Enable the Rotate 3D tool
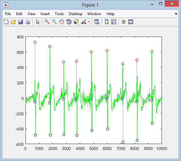The width and height of the screenshot is (181, 161). 69,22
